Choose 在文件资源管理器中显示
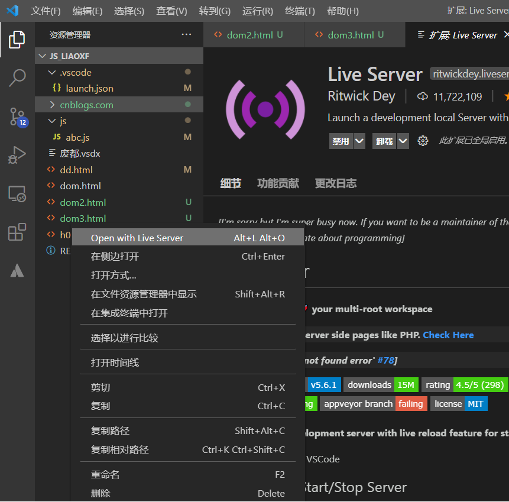The width and height of the screenshot is (509, 502). point(188,294)
